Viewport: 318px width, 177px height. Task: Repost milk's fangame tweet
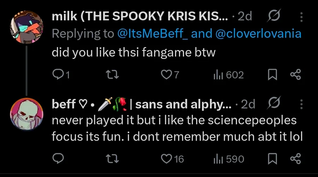(112, 75)
